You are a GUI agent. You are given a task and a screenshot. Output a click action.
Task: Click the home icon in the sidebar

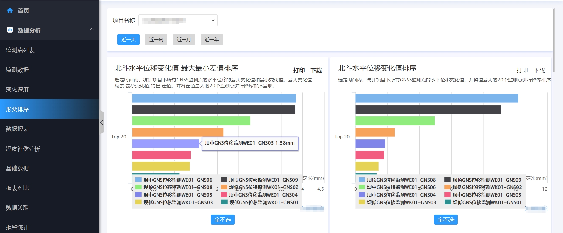coord(10,11)
